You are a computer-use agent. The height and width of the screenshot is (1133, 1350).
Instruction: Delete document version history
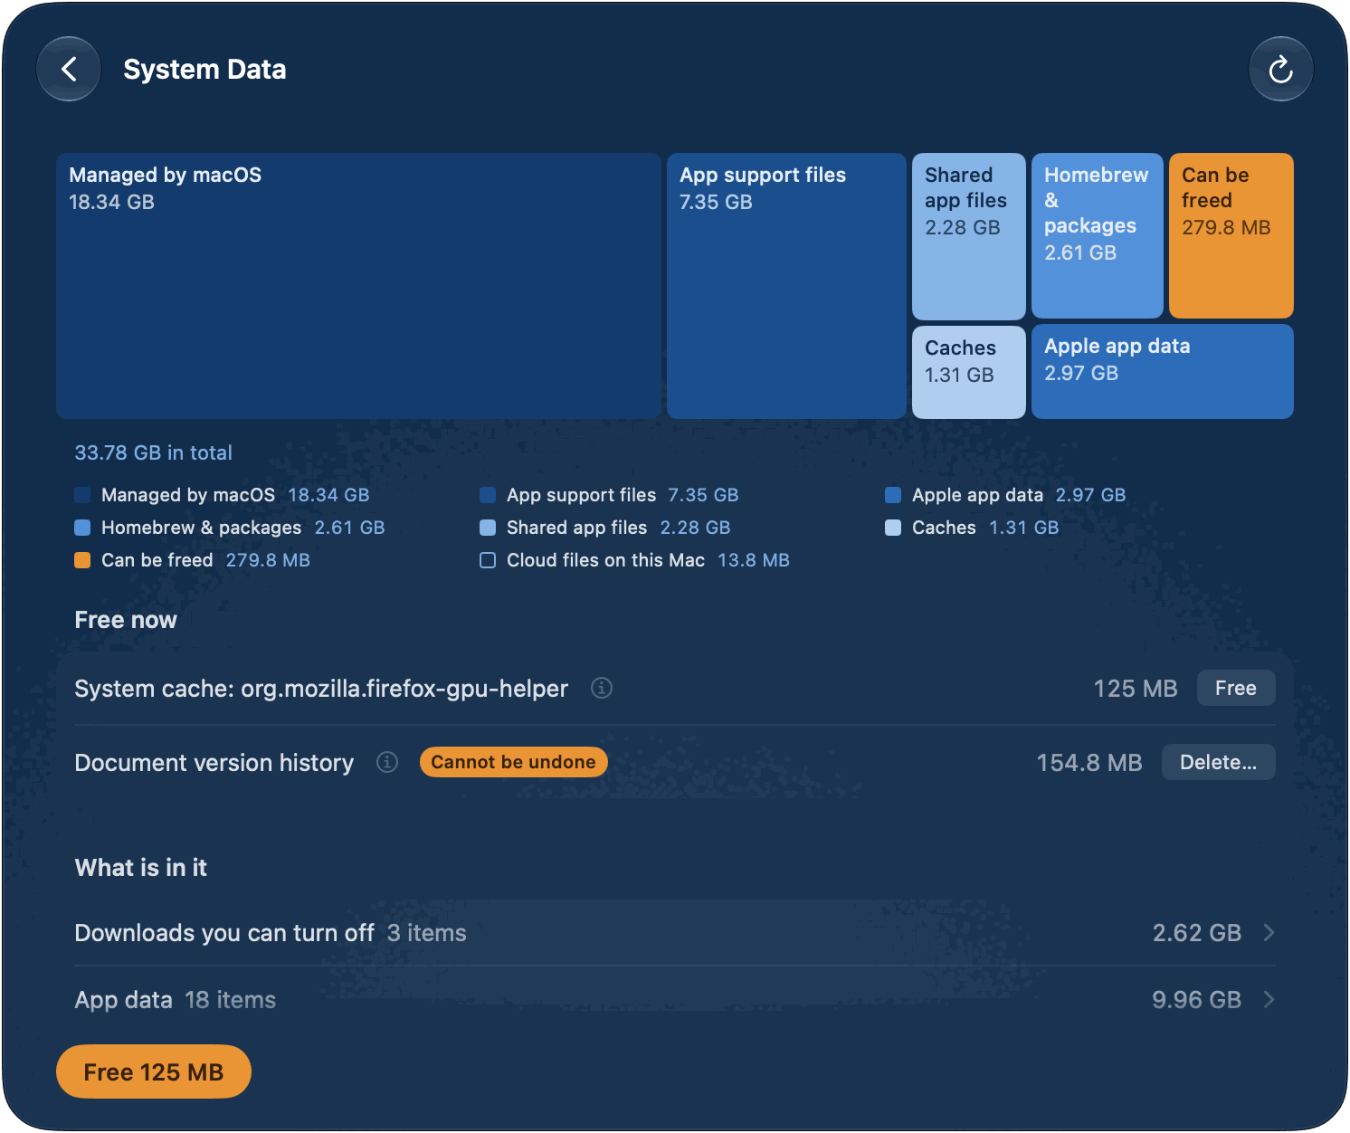click(1218, 763)
